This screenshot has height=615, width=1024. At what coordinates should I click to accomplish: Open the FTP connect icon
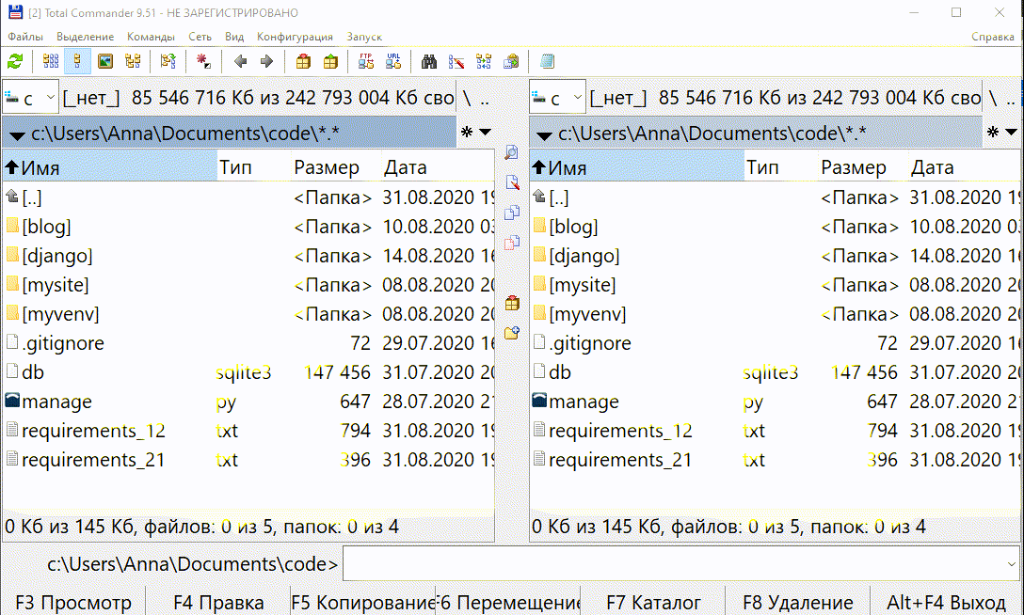[x=366, y=62]
